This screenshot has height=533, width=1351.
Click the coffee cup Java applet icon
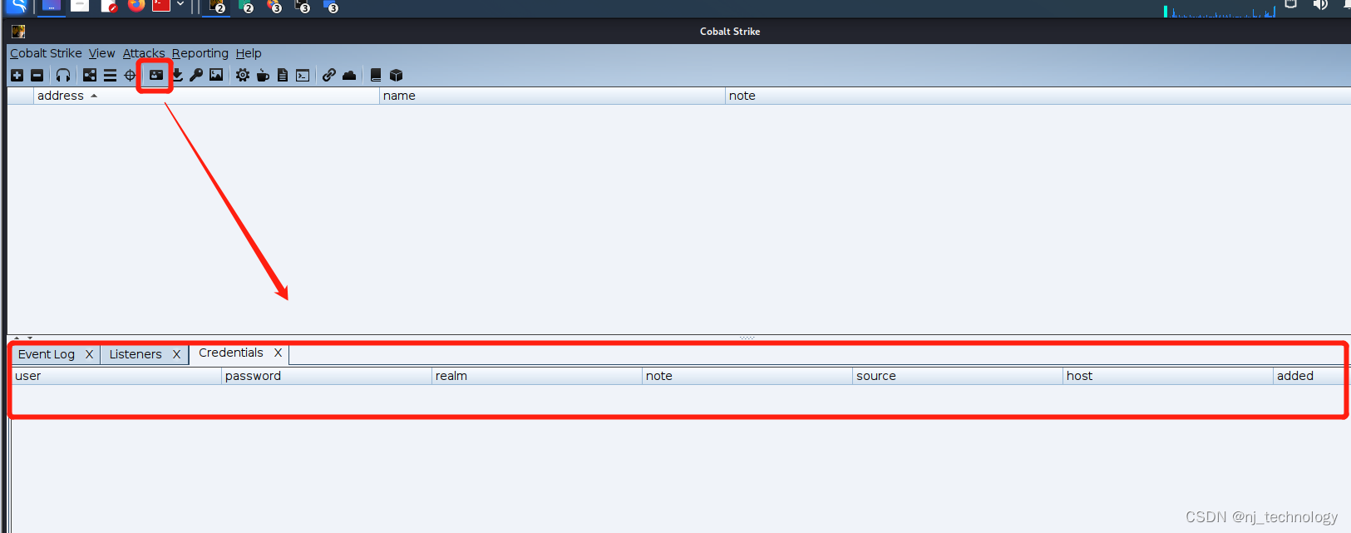coord(263,76)
